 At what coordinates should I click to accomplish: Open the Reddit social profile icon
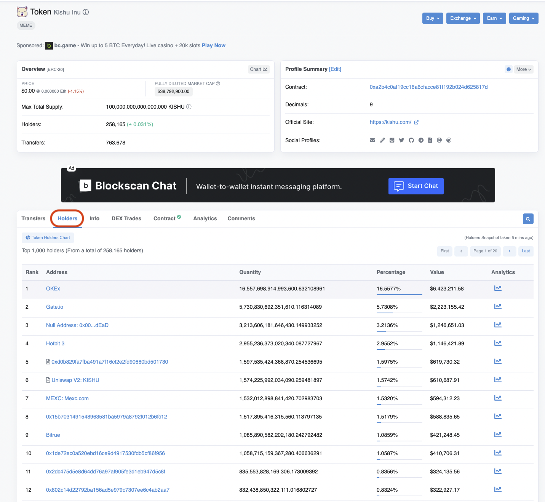tap(392, 140)
